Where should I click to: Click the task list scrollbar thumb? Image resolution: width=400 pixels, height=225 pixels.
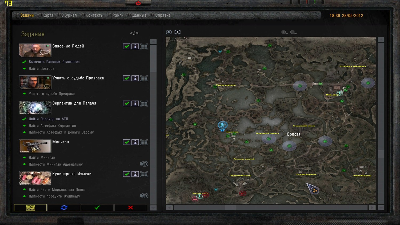[x=153, y=58]
